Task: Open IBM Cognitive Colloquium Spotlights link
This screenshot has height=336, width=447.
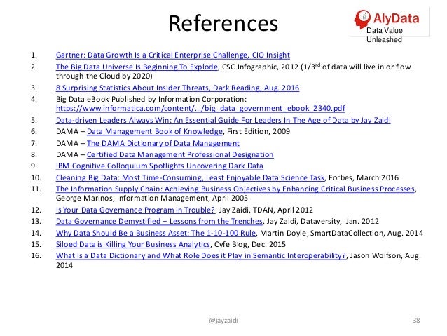Action: (159, 166)
